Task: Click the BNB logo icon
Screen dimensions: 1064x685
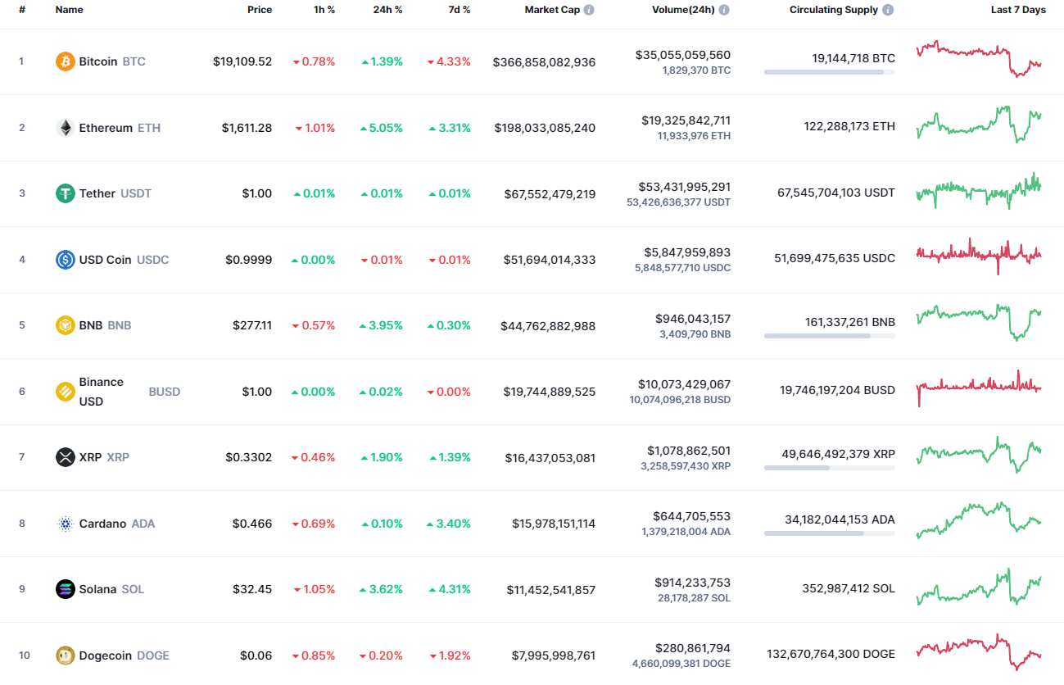Action: [x=65, y=325]
